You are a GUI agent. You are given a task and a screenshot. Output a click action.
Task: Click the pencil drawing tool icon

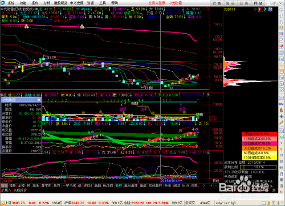coord(282,123)
